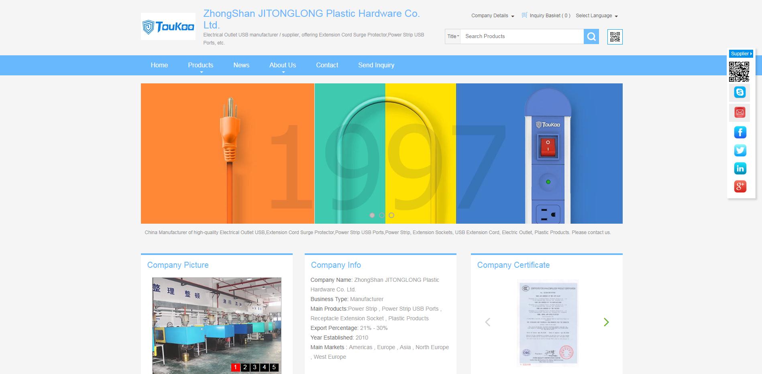Click the Search Products input field

pos(522,36)
